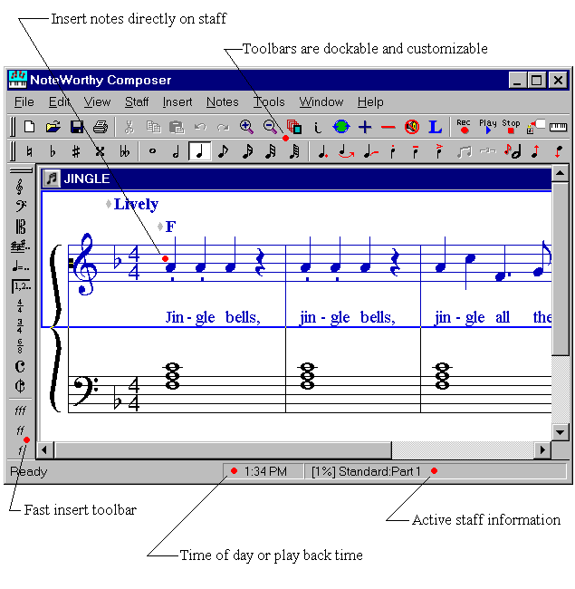Image resolution: width=575 pixels, height=589 pixels.
Task: Paste from clipboard icon
Action: click(x=177, y=127)
